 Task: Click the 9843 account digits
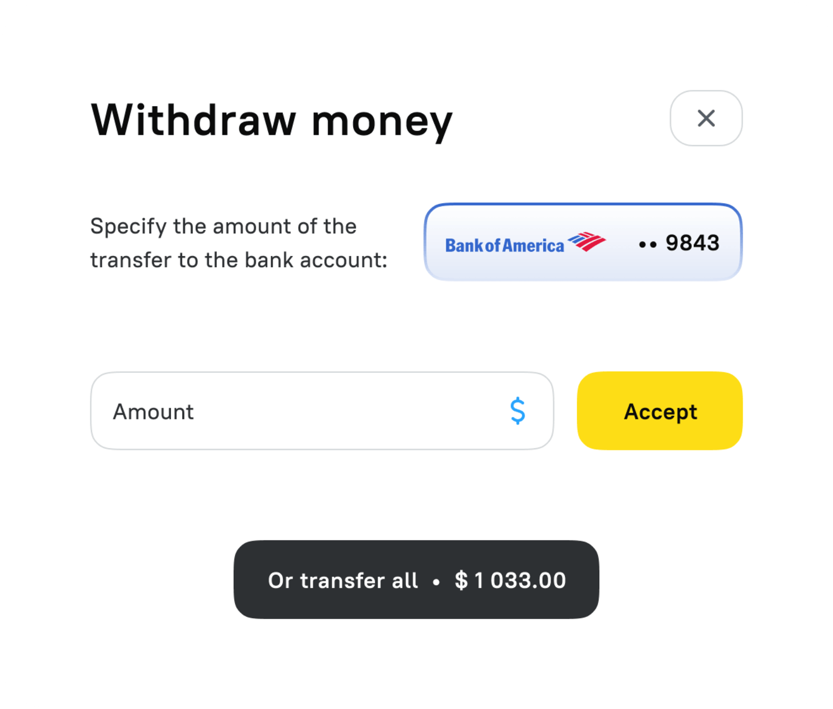(x=692, y=243)
